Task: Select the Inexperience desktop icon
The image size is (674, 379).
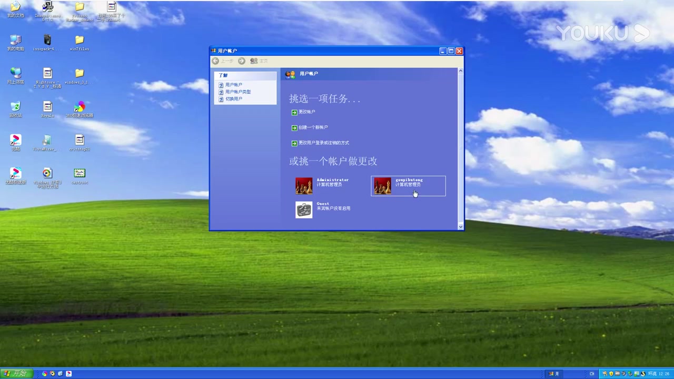Action: (x=47, y=11)
